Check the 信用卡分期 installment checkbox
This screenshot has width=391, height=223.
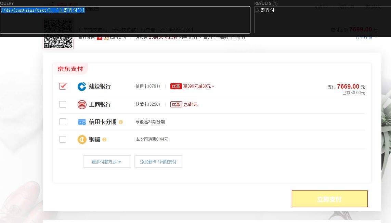click(63, 122)
